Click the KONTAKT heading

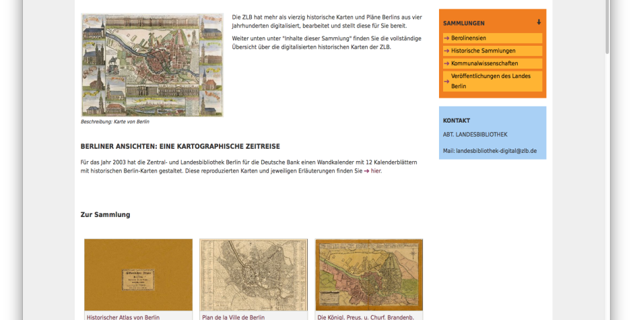click(x=456, y=121)
